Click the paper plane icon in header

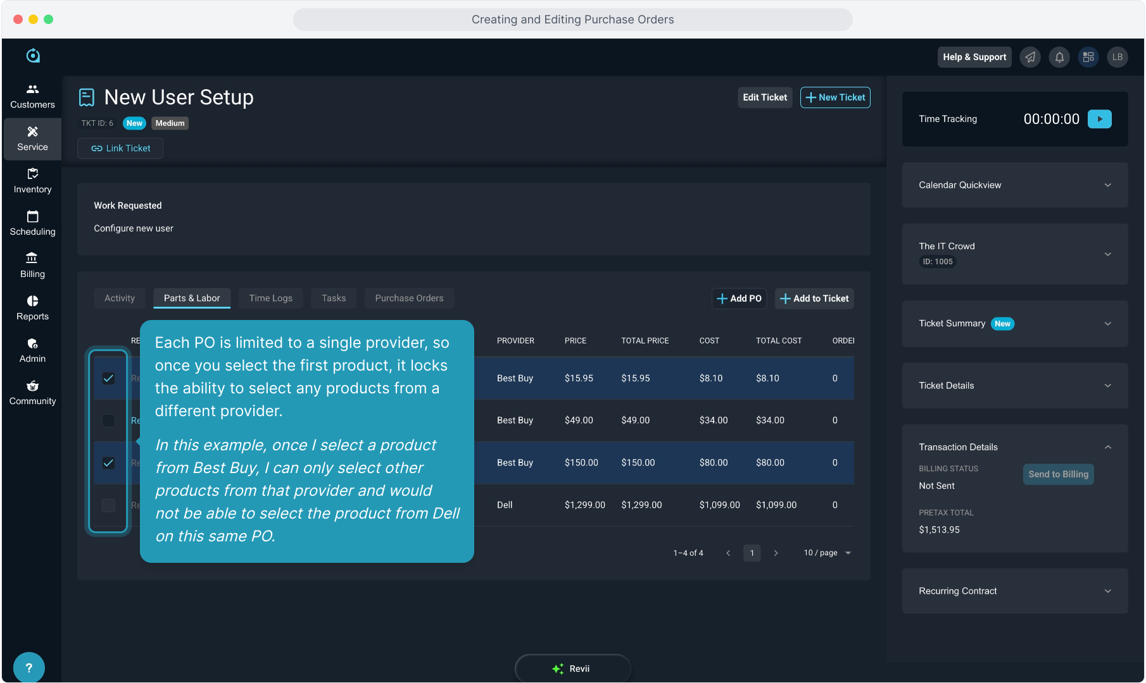pos(1030,57)
